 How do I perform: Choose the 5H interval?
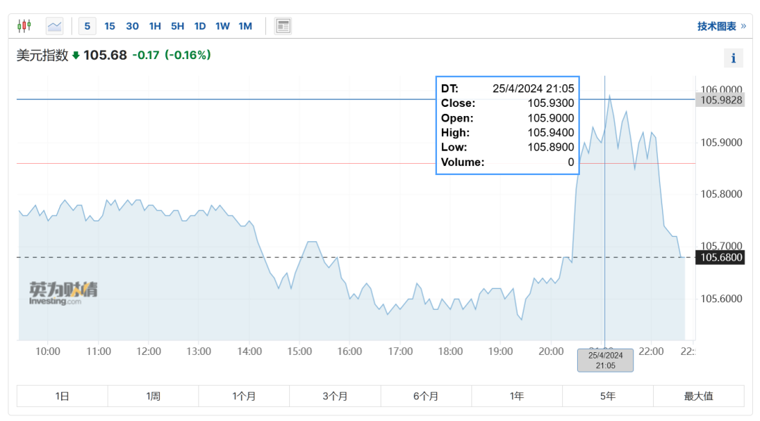[177, 26]
